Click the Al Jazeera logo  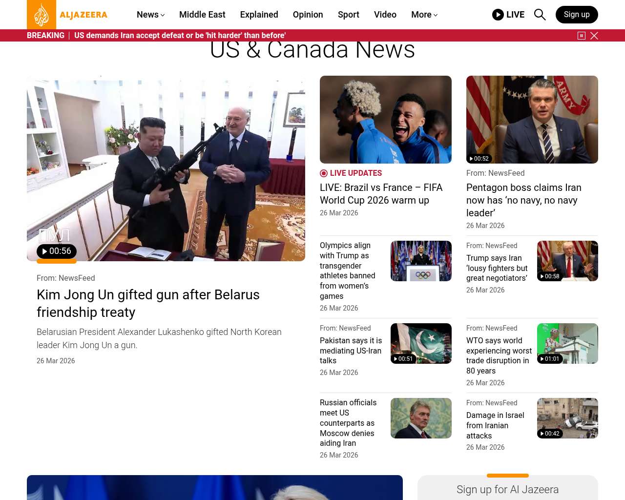[x=67, y=15]
